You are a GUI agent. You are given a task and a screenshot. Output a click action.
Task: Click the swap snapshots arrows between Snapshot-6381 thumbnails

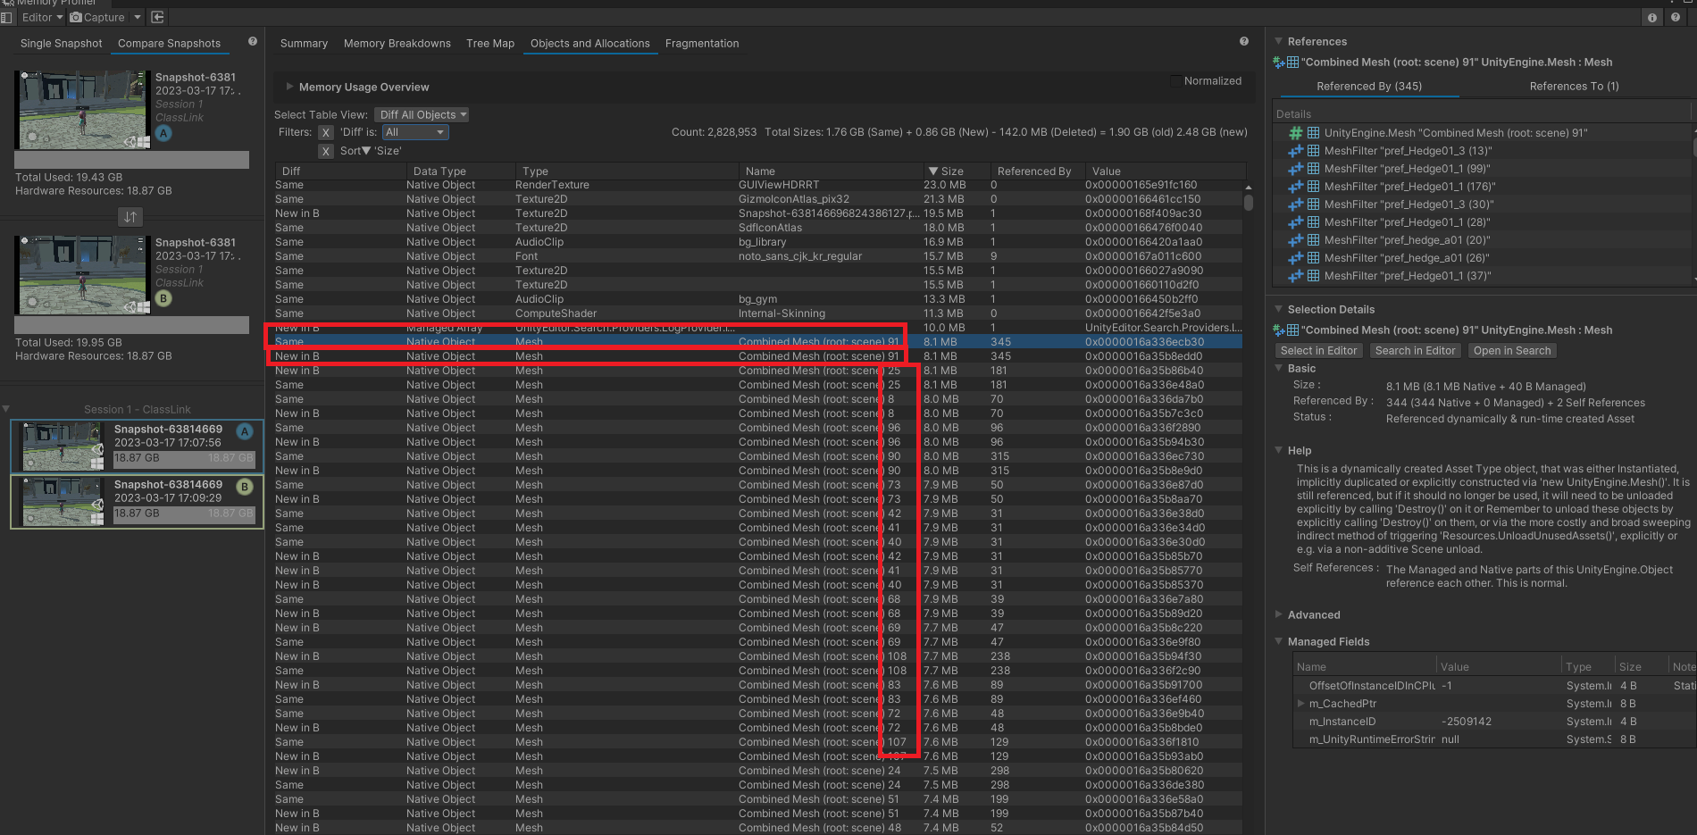pos(130,216)
